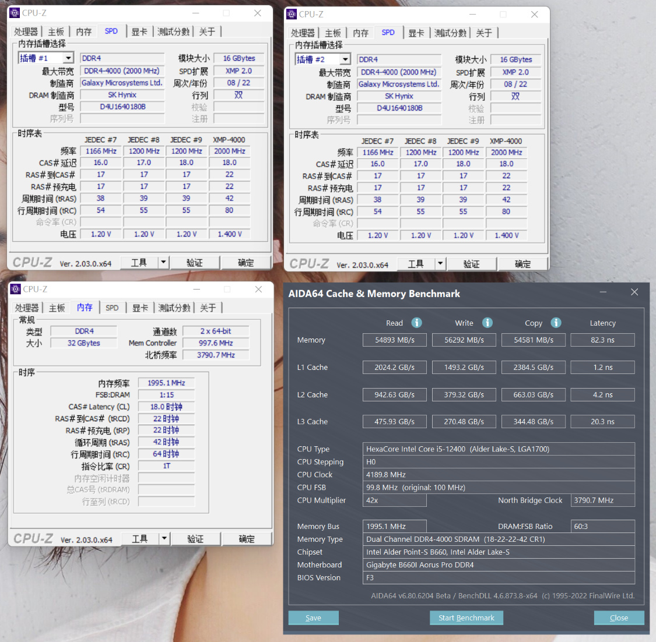Minimize the AIDA64 benchmark window
This screenshot has width=656, height=642.
pos(603,292)
